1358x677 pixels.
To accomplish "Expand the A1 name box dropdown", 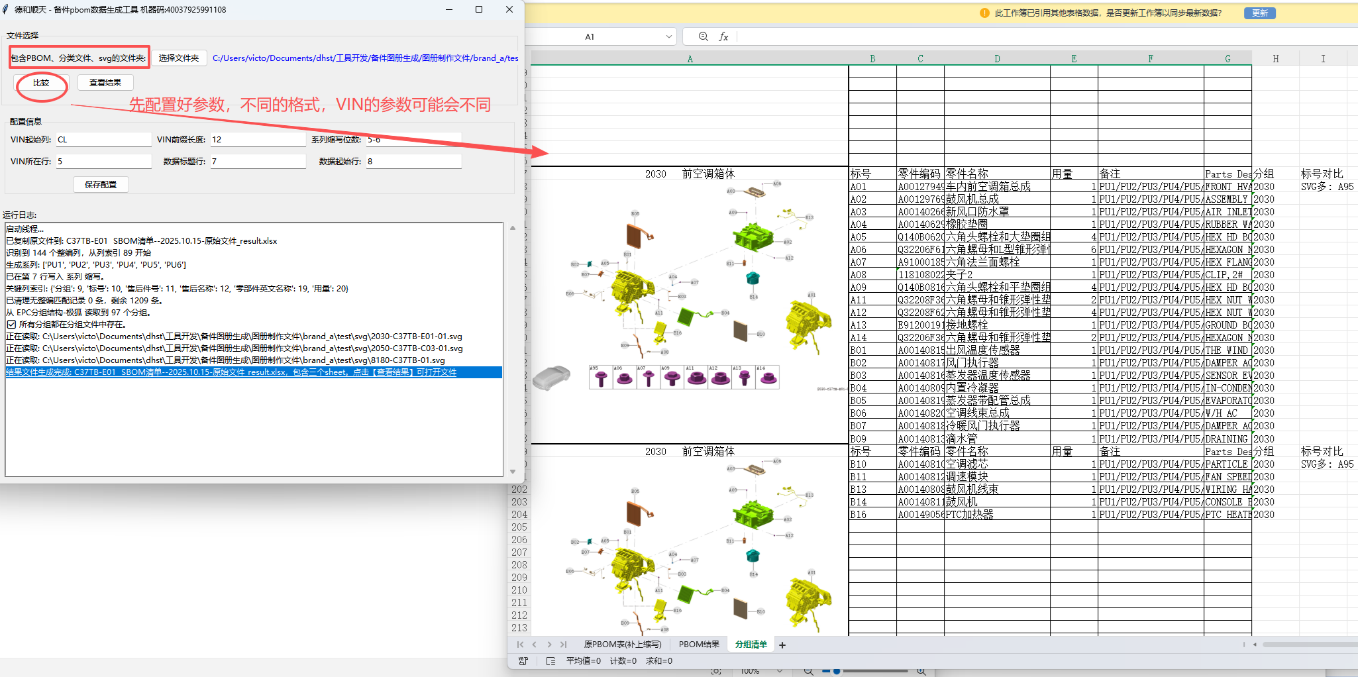I will 668,37.
